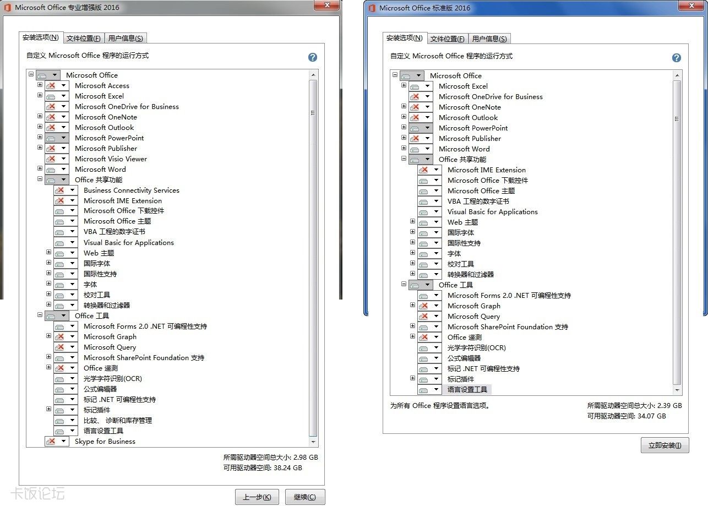
Task: Expand Microsoft PowerPoint node in Professional Plus window
Action: click(40, 137)
